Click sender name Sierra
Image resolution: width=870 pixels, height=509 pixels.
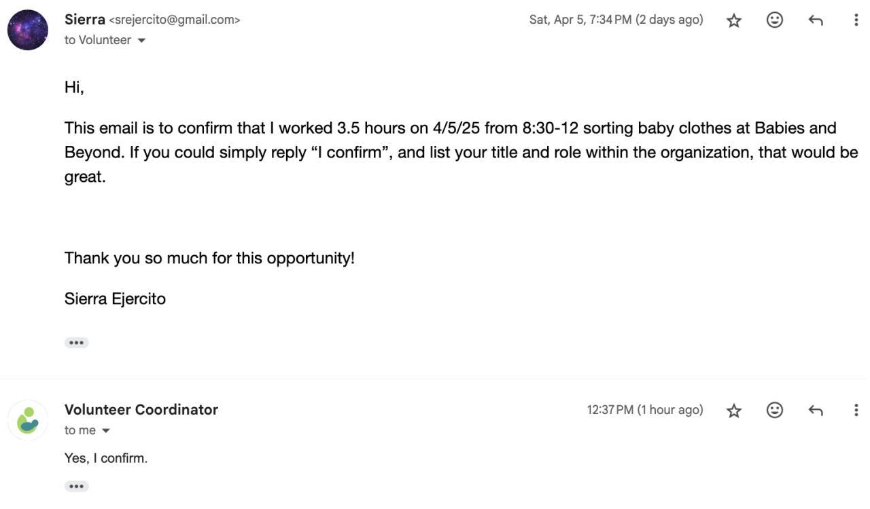point(84,20)
